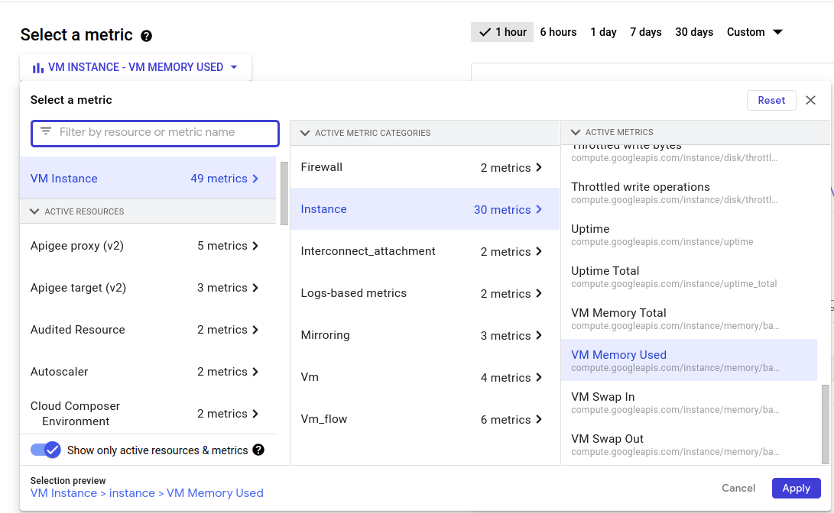
Task: Collapse the Active Resources section header
Action: (34, 211)
